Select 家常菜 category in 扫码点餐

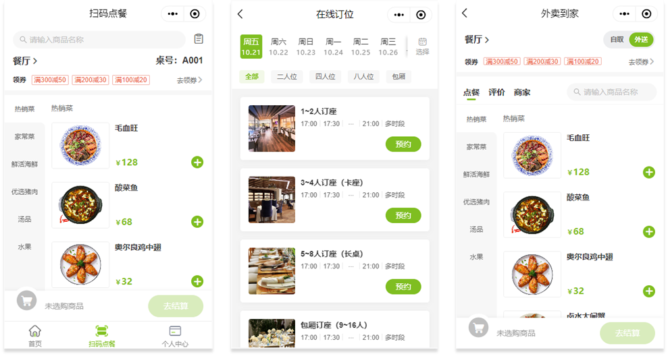[x=24, y=136]
